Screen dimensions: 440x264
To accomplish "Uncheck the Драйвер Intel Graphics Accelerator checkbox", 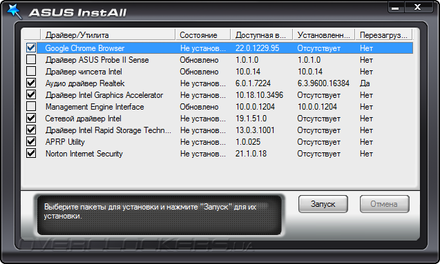I will (x=31, y=95).
